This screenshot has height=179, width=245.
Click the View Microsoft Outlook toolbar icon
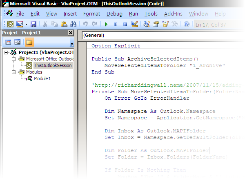click(10, 24)
